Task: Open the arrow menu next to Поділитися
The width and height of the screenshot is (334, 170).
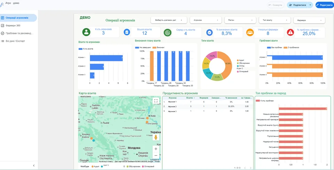Action: [x=310, y=5]
